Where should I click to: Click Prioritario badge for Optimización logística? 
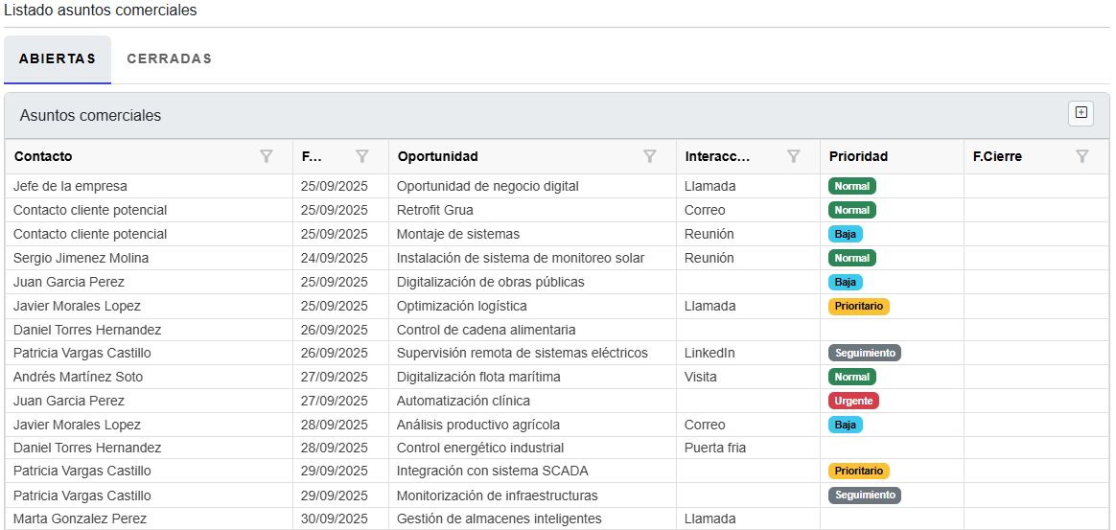(859, 306)
